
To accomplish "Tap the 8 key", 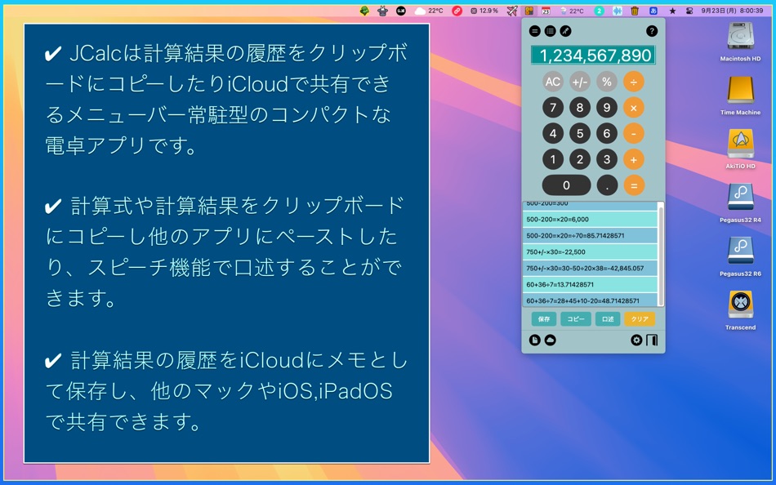I will coord(579,108).
